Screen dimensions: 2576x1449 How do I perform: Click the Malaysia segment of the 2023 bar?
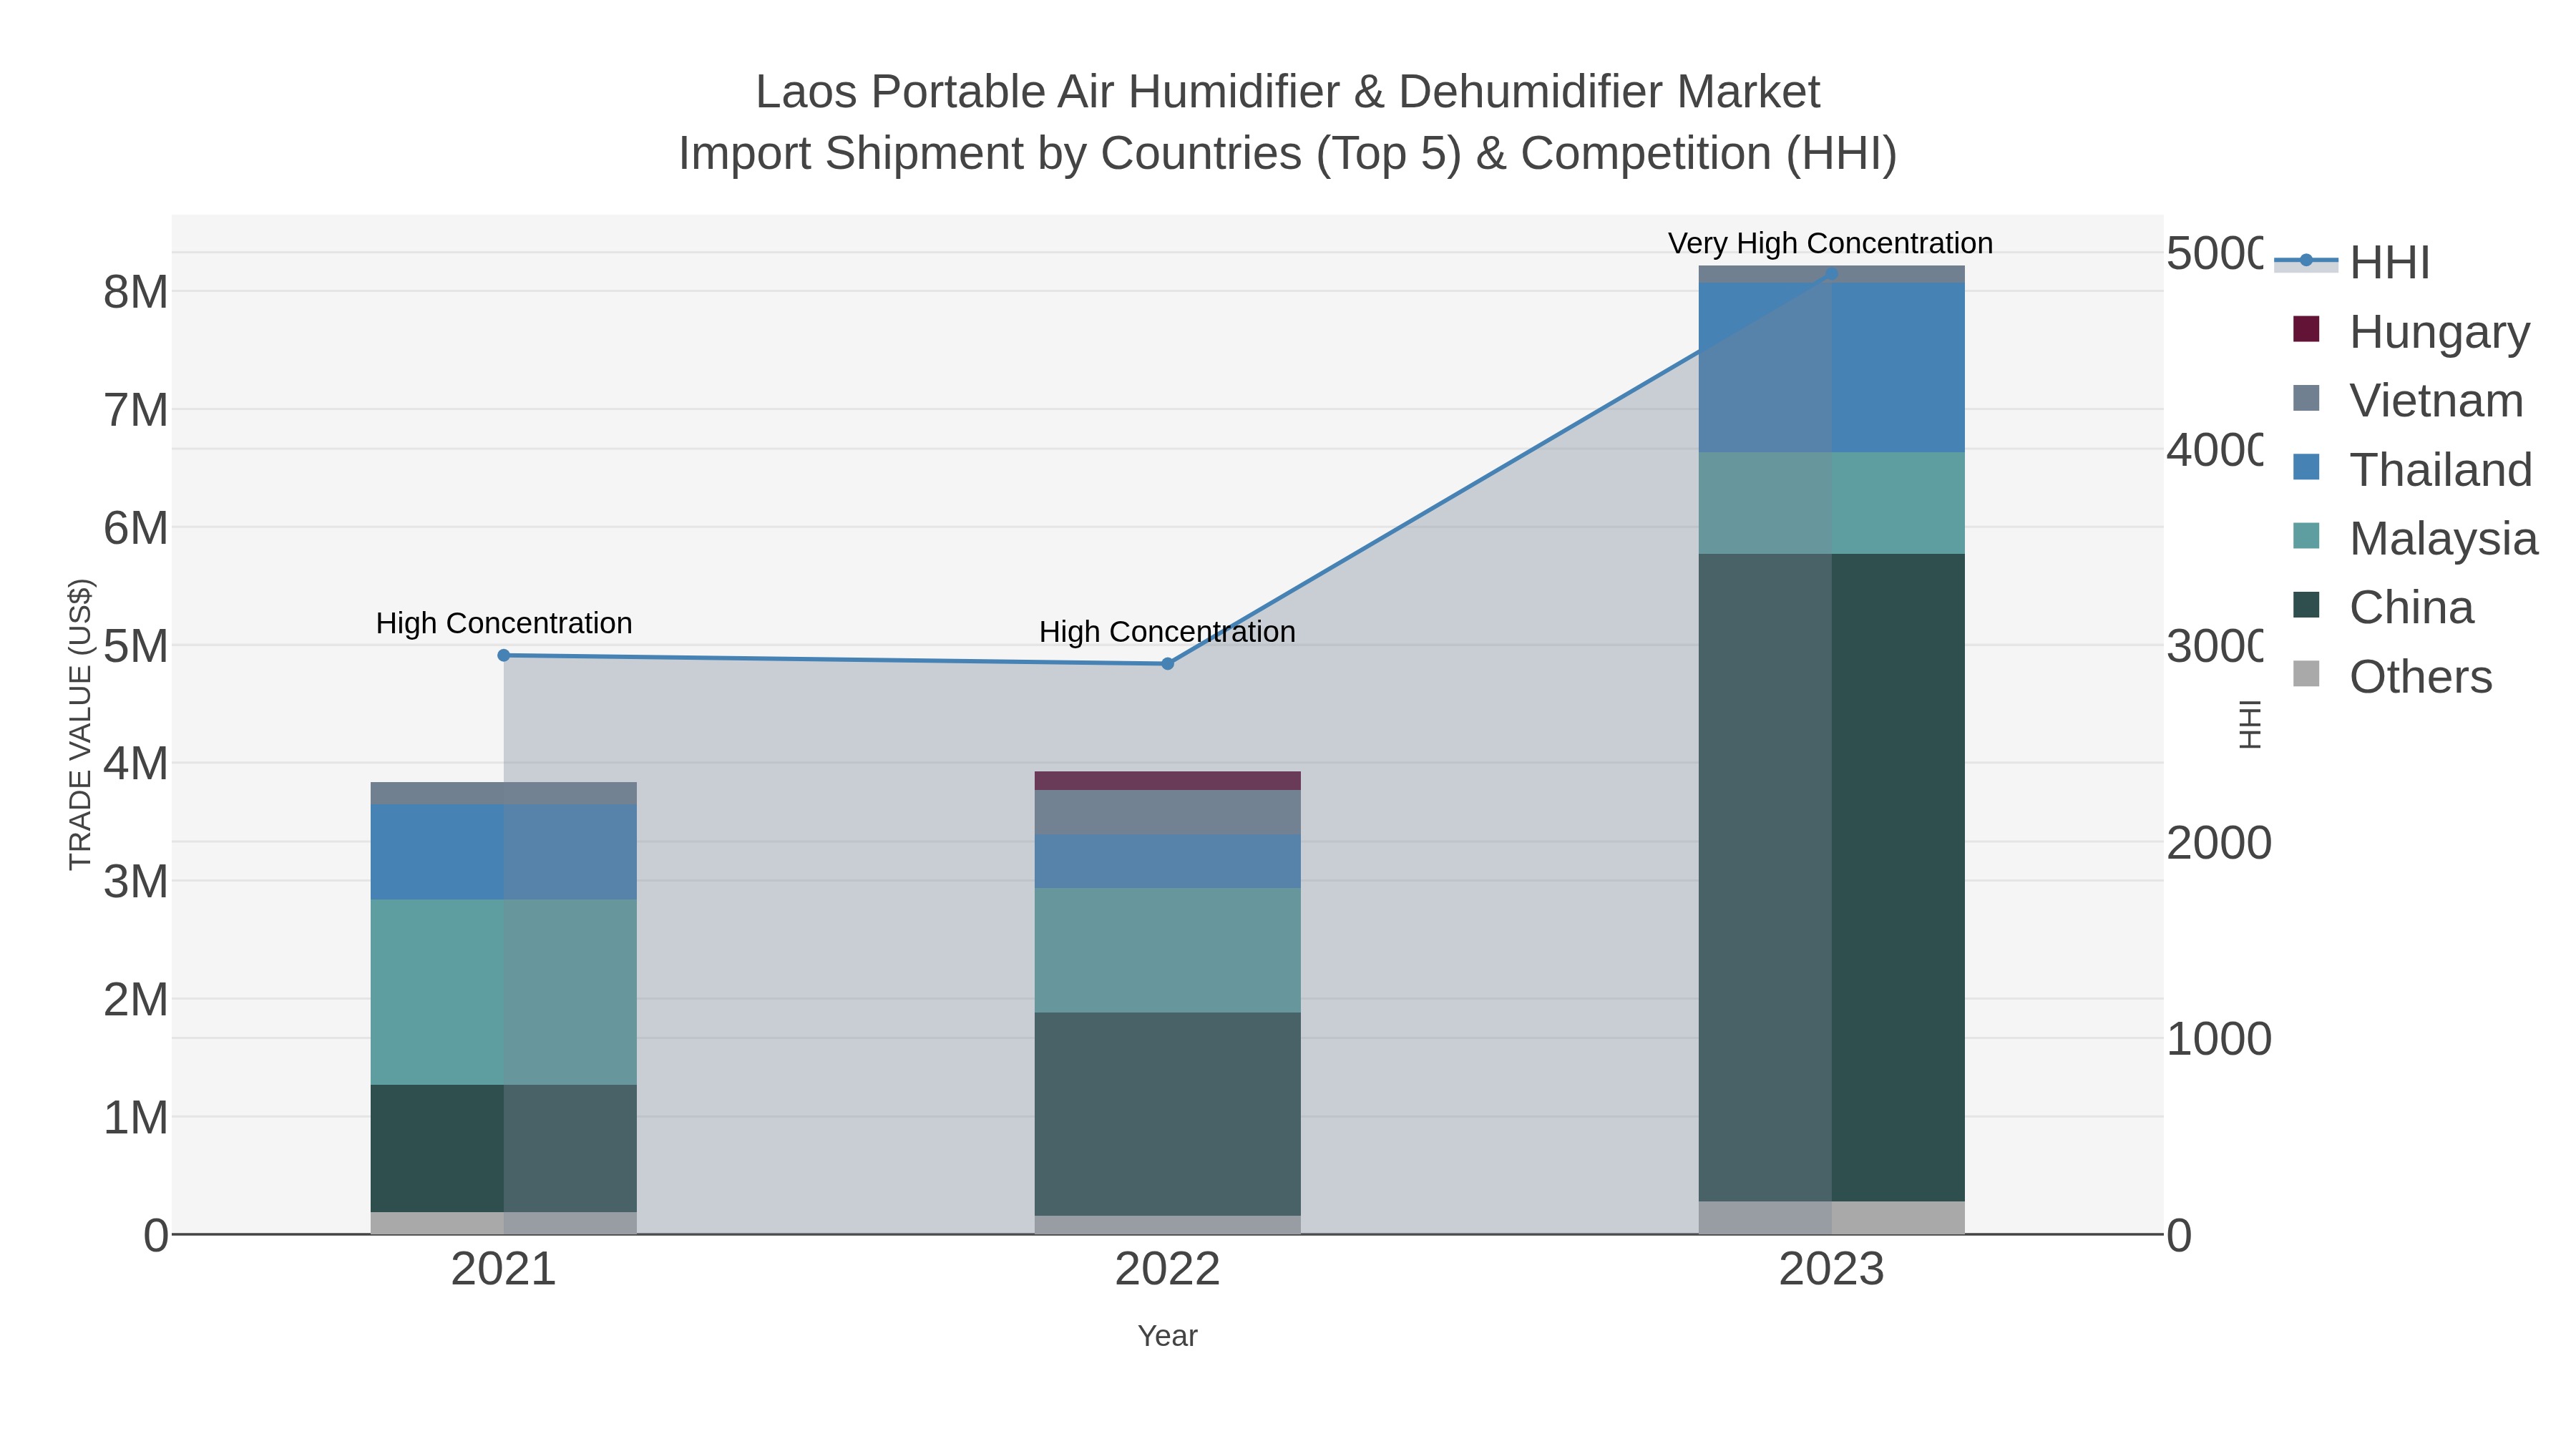pyautogui.click(x=1831, y=503)
